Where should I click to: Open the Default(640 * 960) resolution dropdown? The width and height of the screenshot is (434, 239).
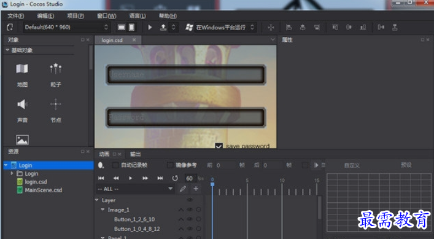click(66, 27)
